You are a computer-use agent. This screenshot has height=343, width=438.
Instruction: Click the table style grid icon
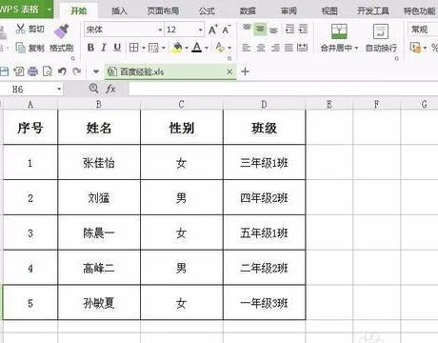click(x=153, y=48)
